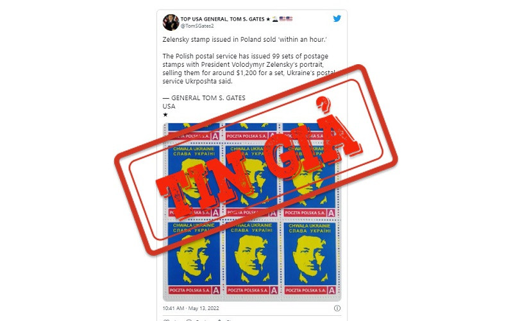Open the tweet info icon
Screen dimensions: 513x321
pyautogui.click(x=337, y=308)
